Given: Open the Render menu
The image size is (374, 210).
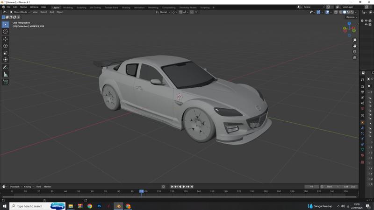Looking at the screenshot, I should tap(23, 7).
